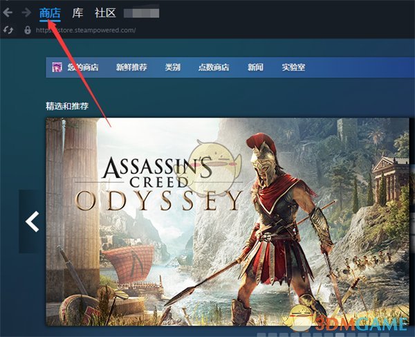
Task: Click the padlock security icon
Action: coord(28,30)
